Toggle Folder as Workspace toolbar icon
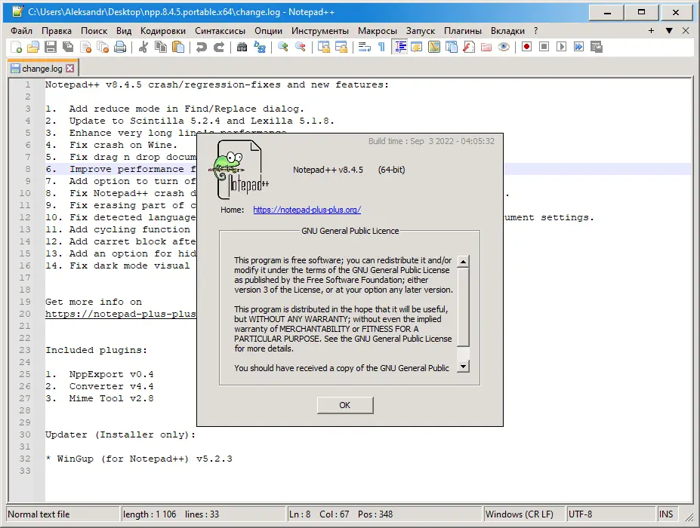Viewport: 700px width, 528px height. (x=486, y=47)
